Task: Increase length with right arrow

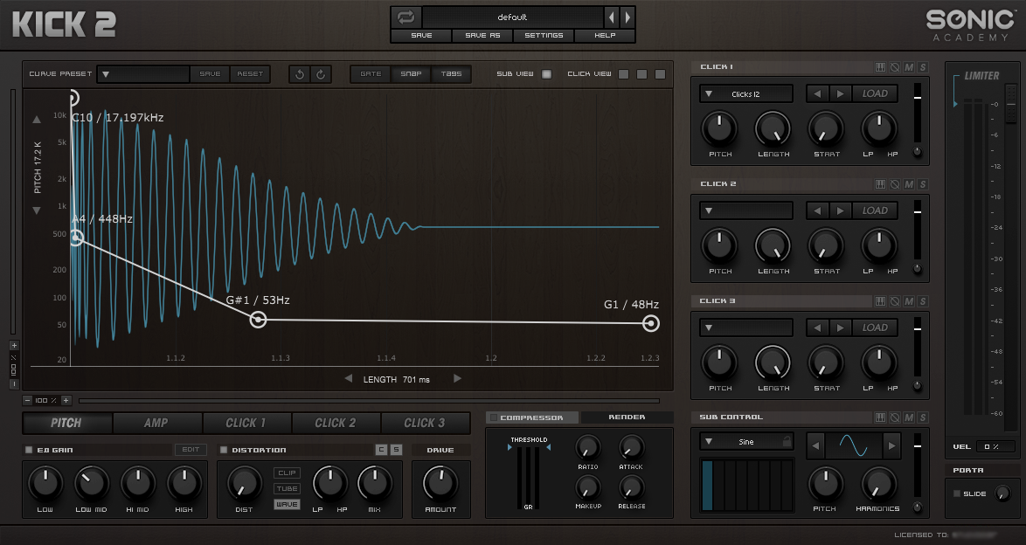Action: tap(457, 378)
